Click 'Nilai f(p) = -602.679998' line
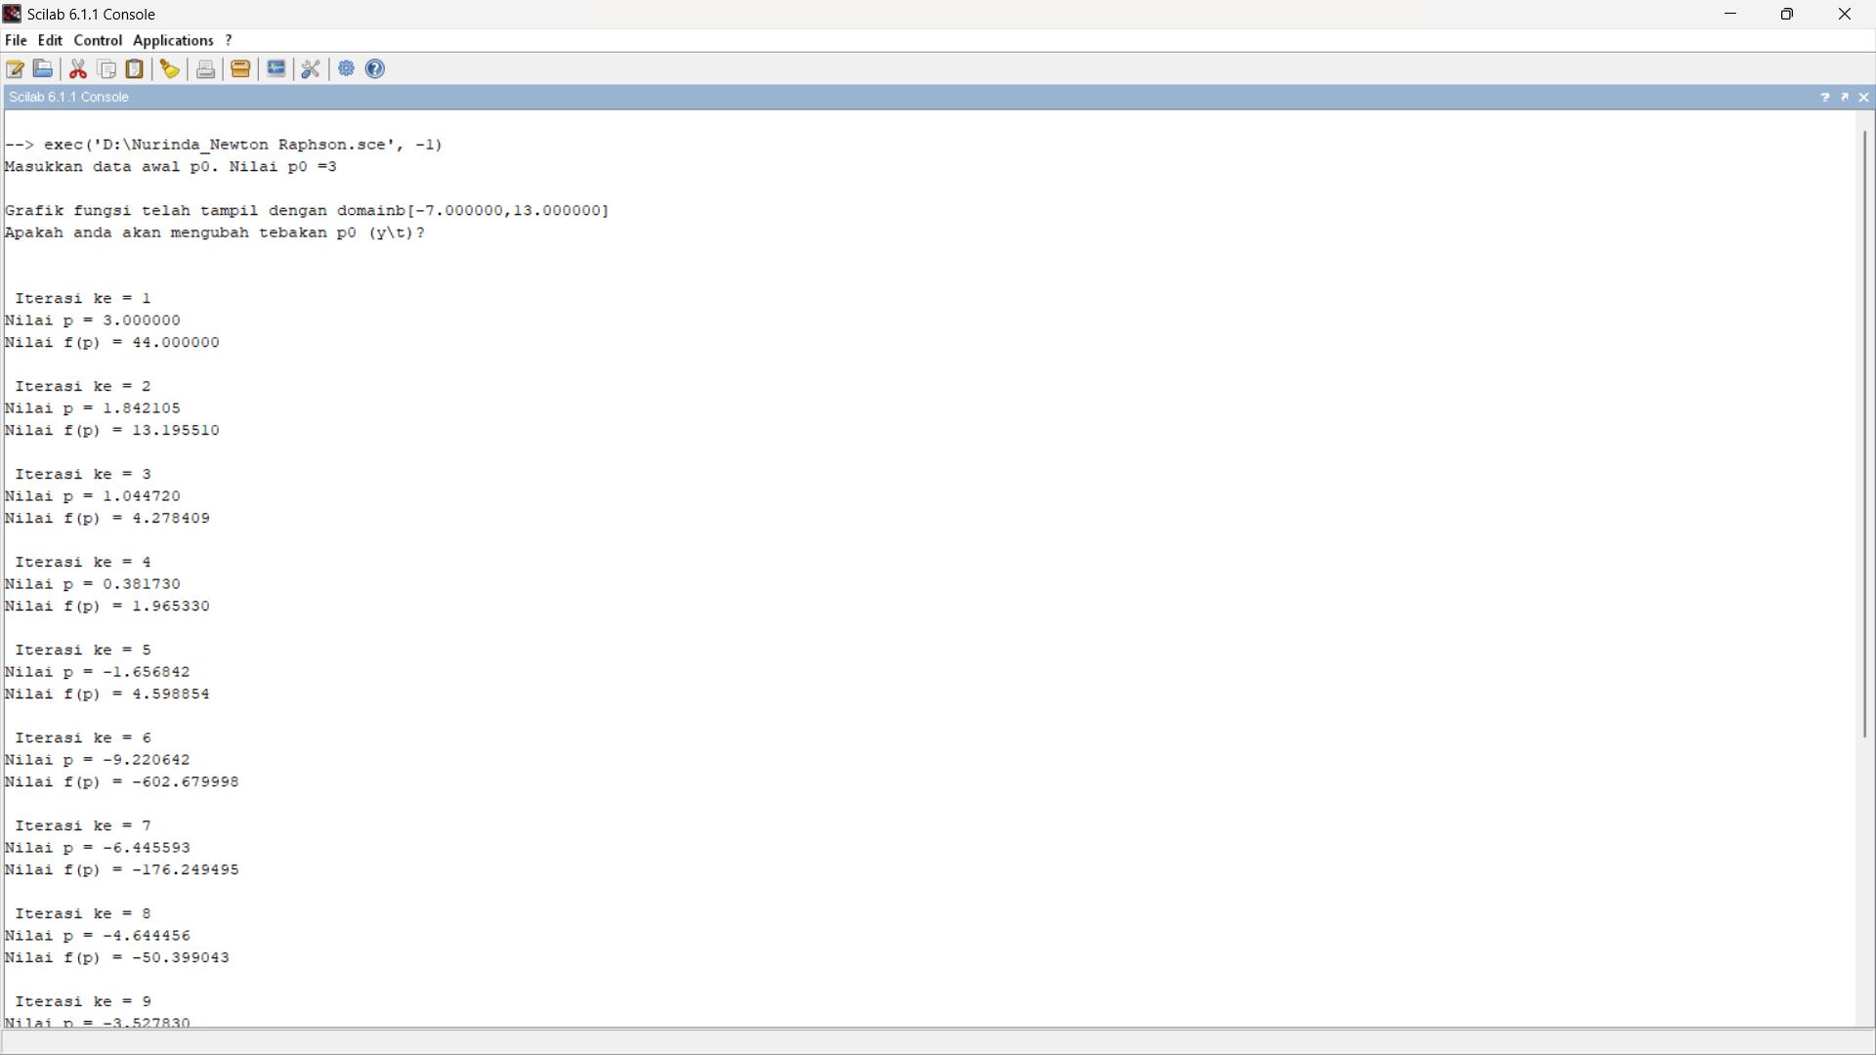 click(122, 783)
